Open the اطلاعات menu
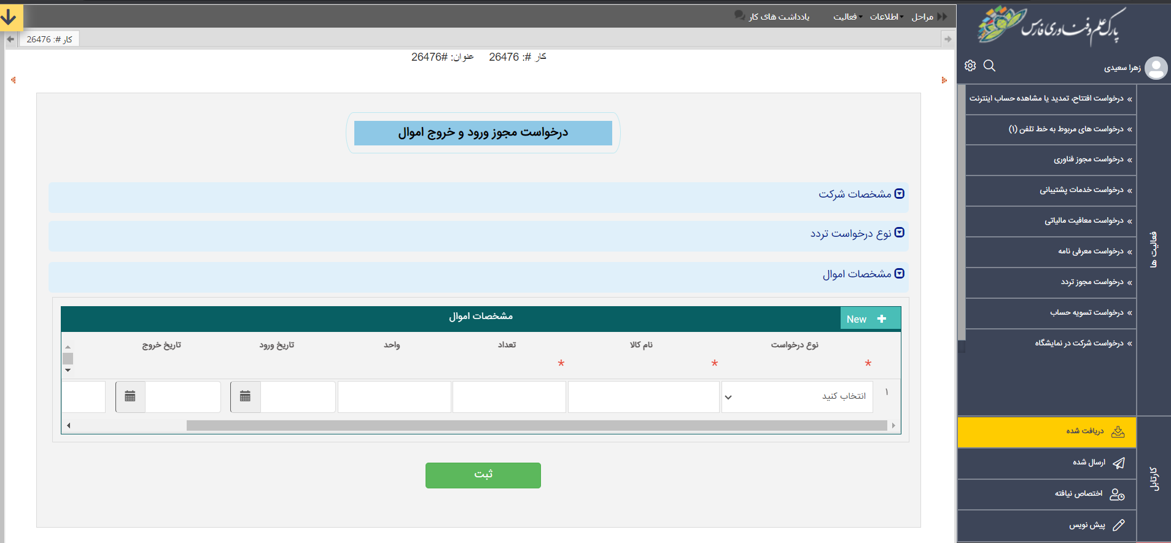Screen dimensions: 1171x543 (x=885, y=17)
